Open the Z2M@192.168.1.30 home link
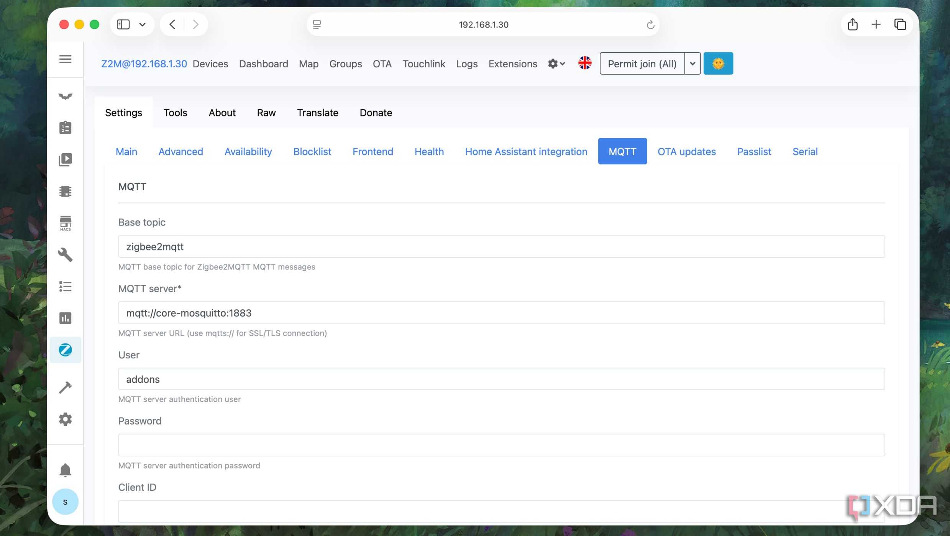The width and height of the screenshot is (950, 536). [144, 64]
